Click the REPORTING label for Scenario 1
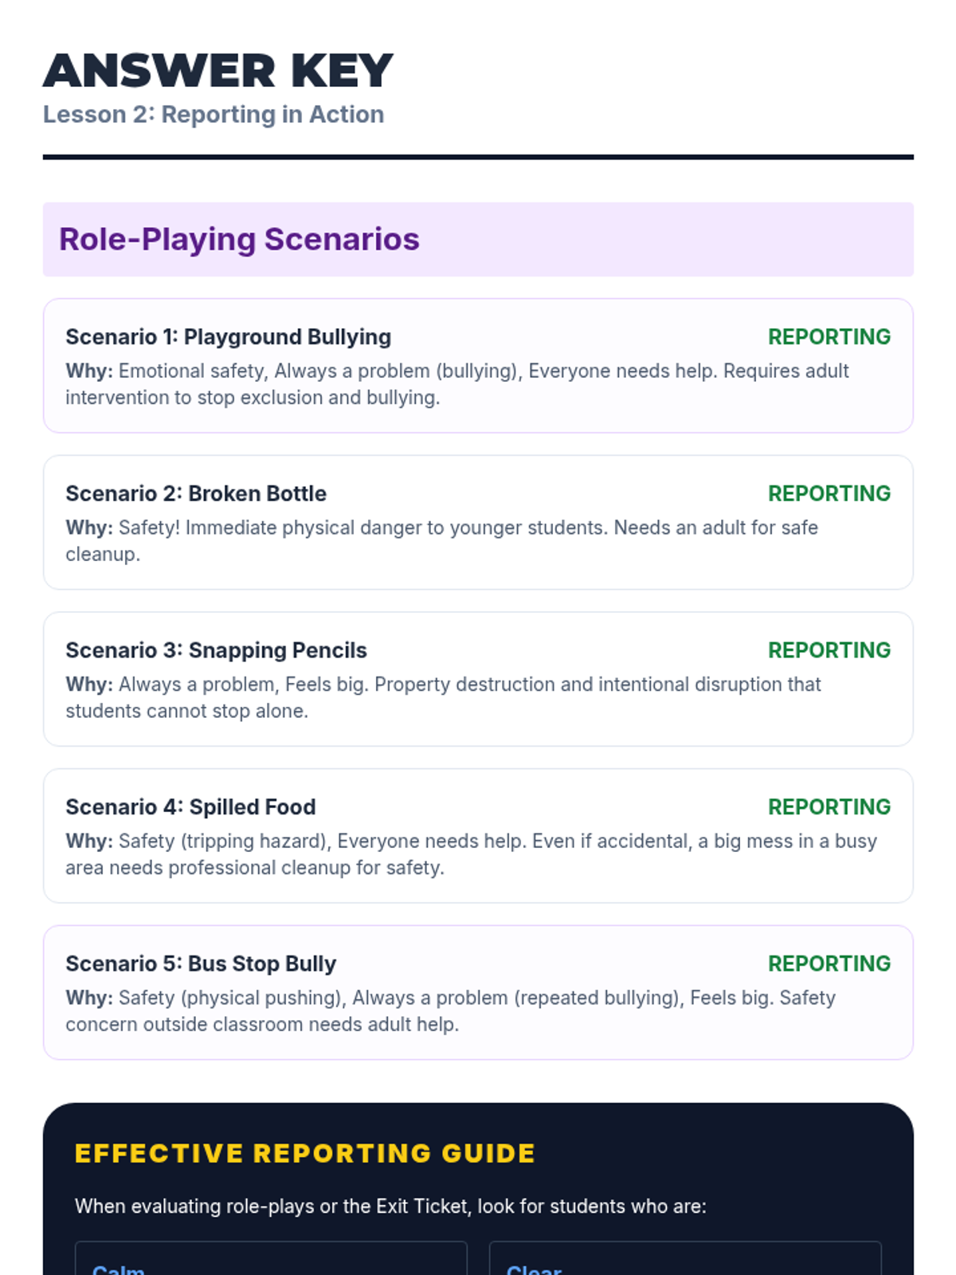This screenshot has height=1275, width=956. [829, 336]
